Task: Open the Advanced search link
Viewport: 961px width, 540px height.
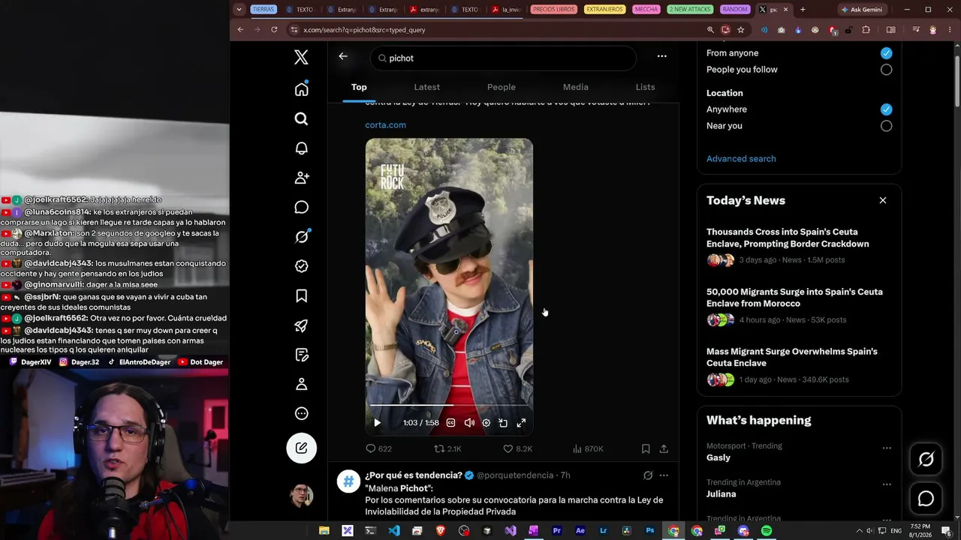Action: pos(741,159)
